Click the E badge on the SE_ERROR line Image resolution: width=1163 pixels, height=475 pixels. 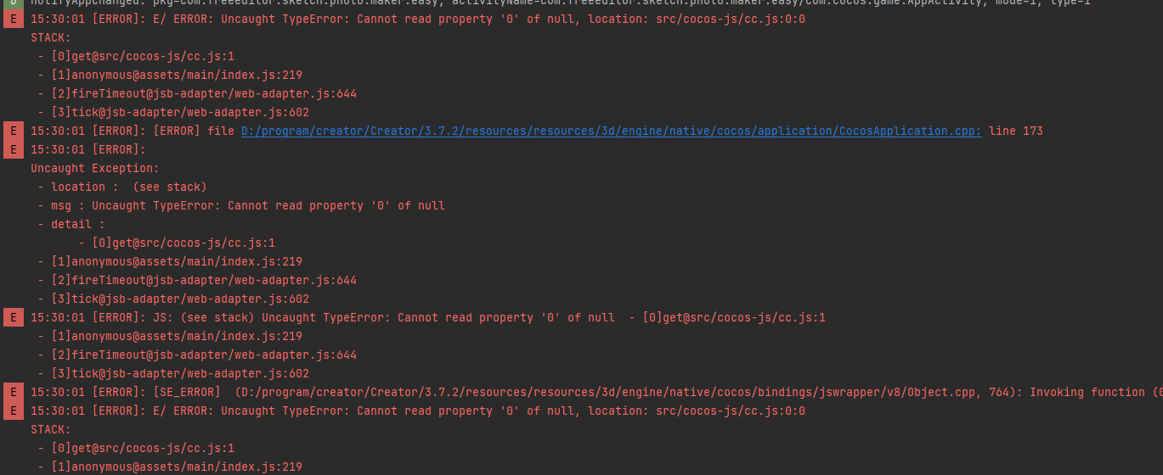[x=13, y=392]
